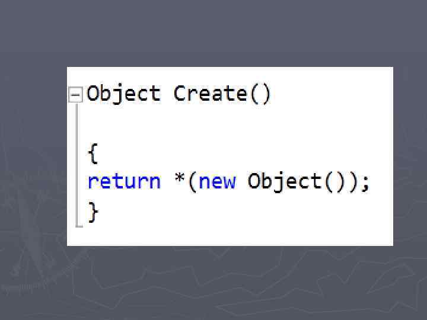Click white space right of the closing brace
Viewport: 427px width, 320px height.
[x=237, y=212]
